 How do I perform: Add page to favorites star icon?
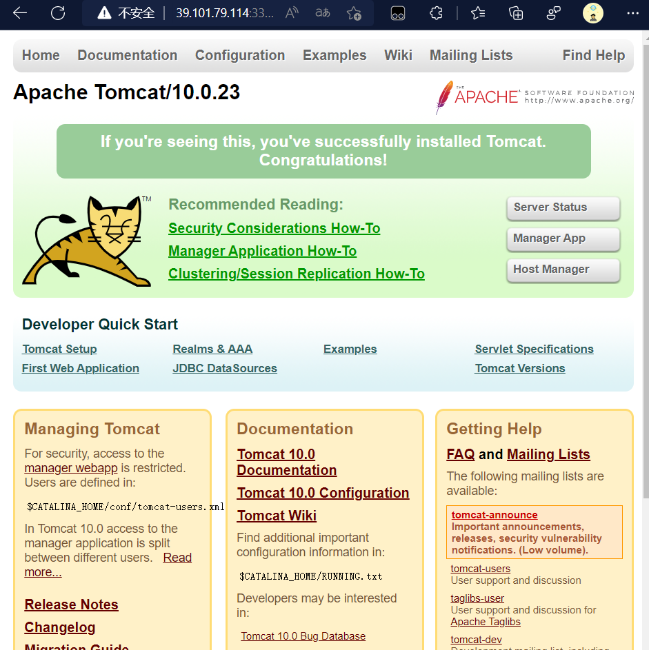click(x=354, y=13)
